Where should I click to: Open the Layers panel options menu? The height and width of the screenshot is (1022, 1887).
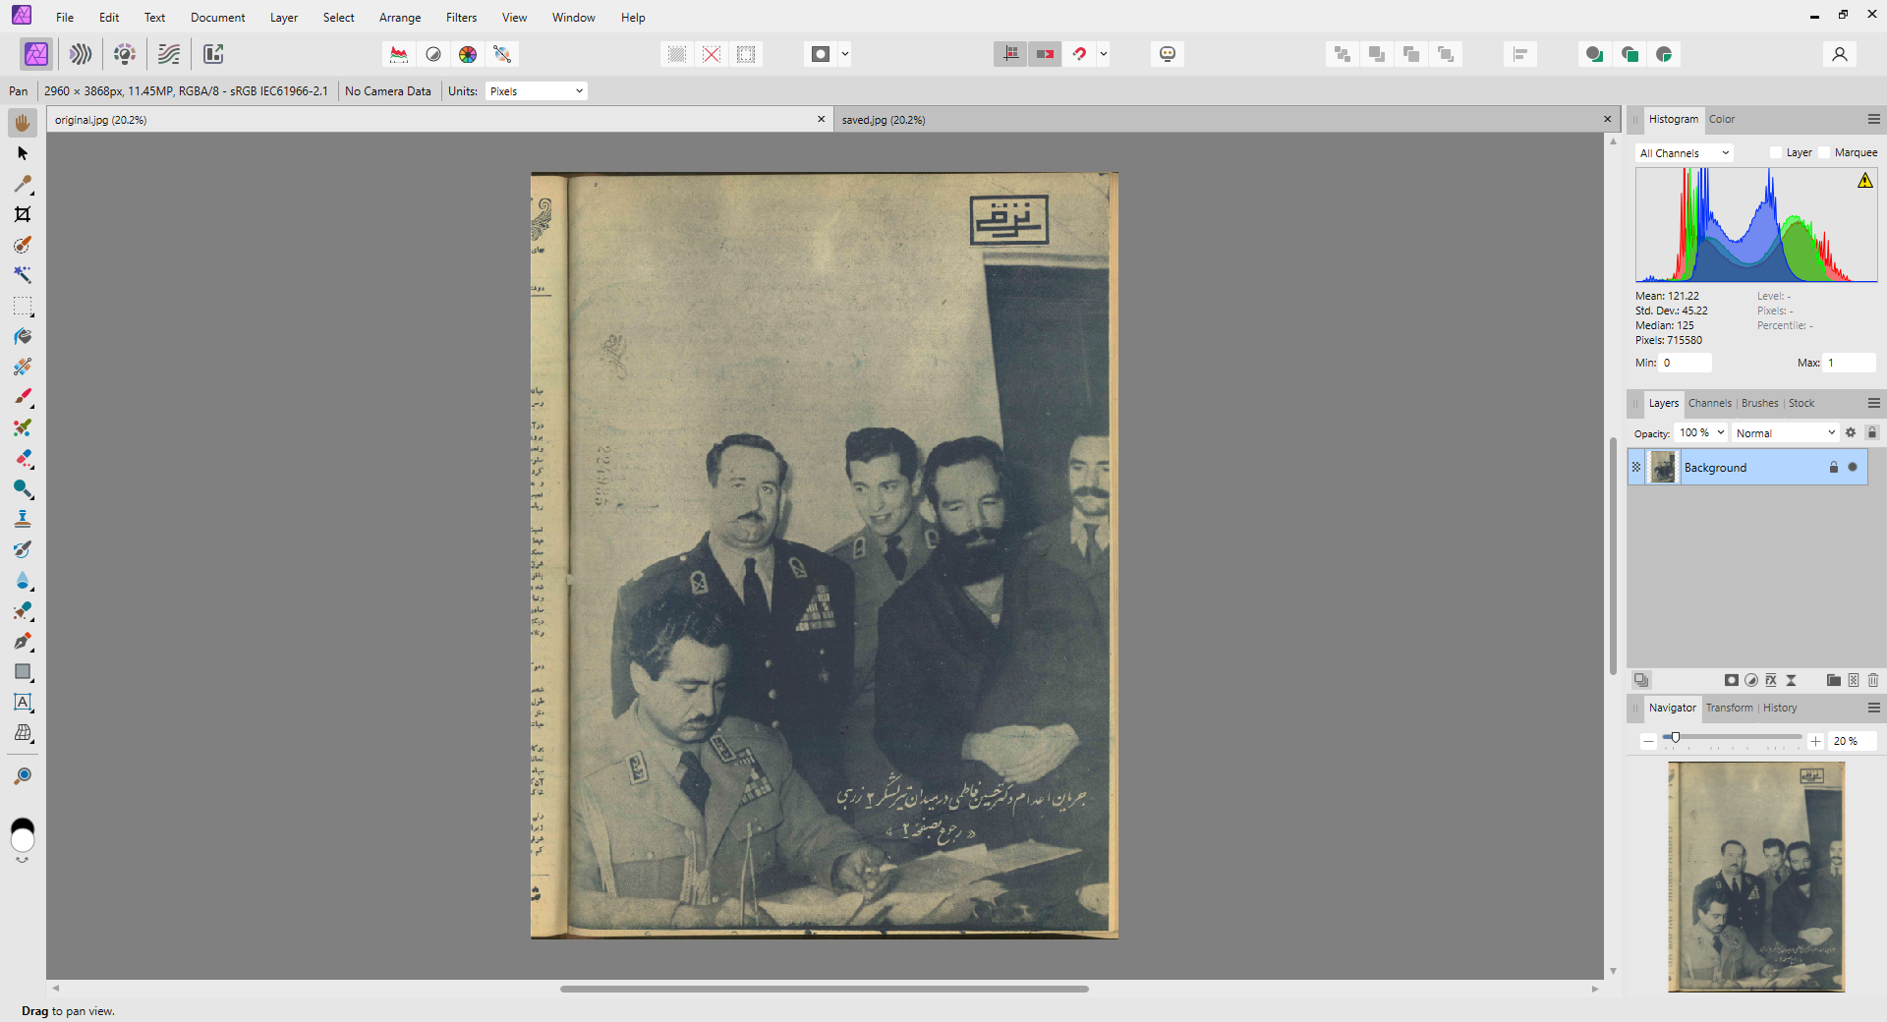(1873, 403)
